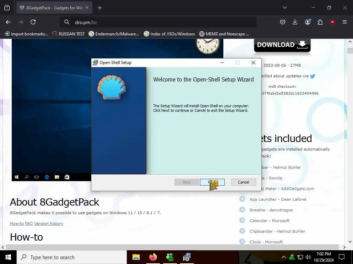Open the FAQ link

29,223
